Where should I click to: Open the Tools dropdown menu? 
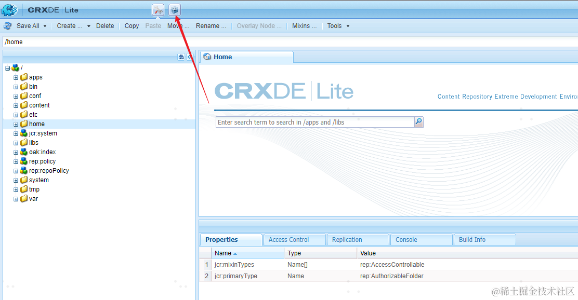point(338,26)
